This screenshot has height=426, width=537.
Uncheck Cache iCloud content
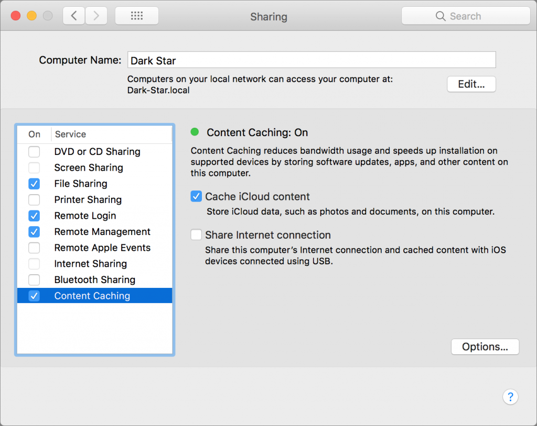[196, 196]
